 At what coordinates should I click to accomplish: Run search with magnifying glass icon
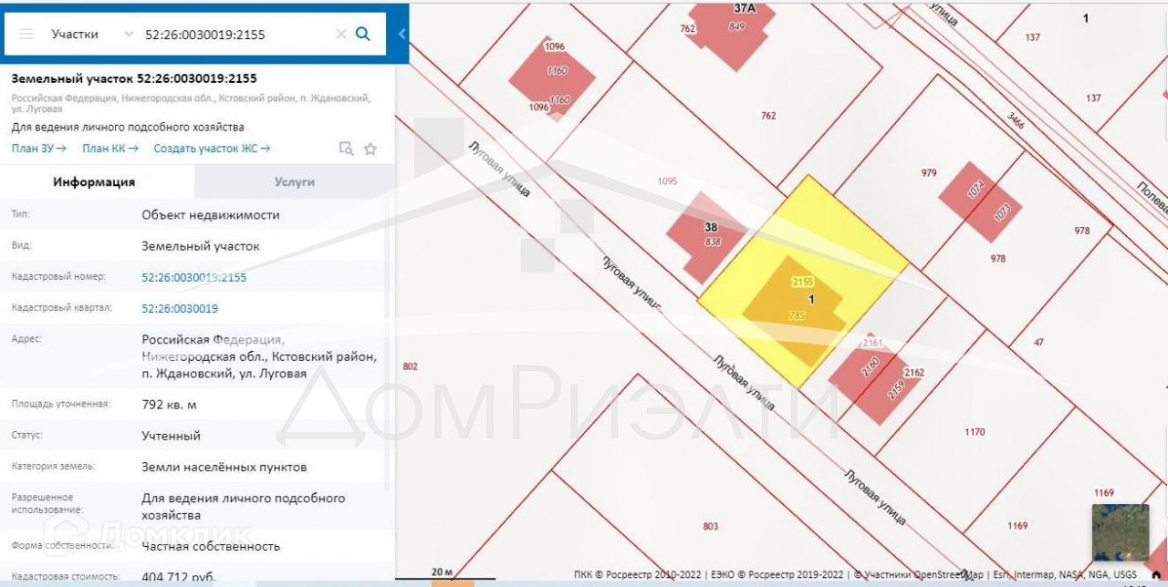pyautogui.click(x=362, y=34)
